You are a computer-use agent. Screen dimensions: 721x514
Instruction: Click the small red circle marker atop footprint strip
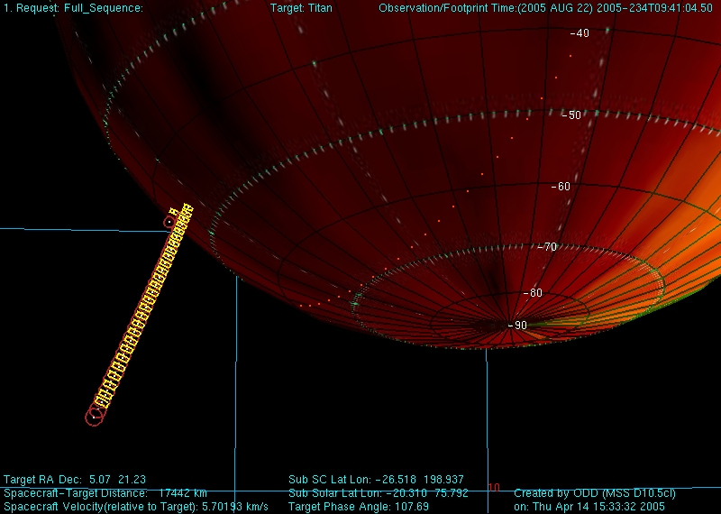tap(169, 222)
